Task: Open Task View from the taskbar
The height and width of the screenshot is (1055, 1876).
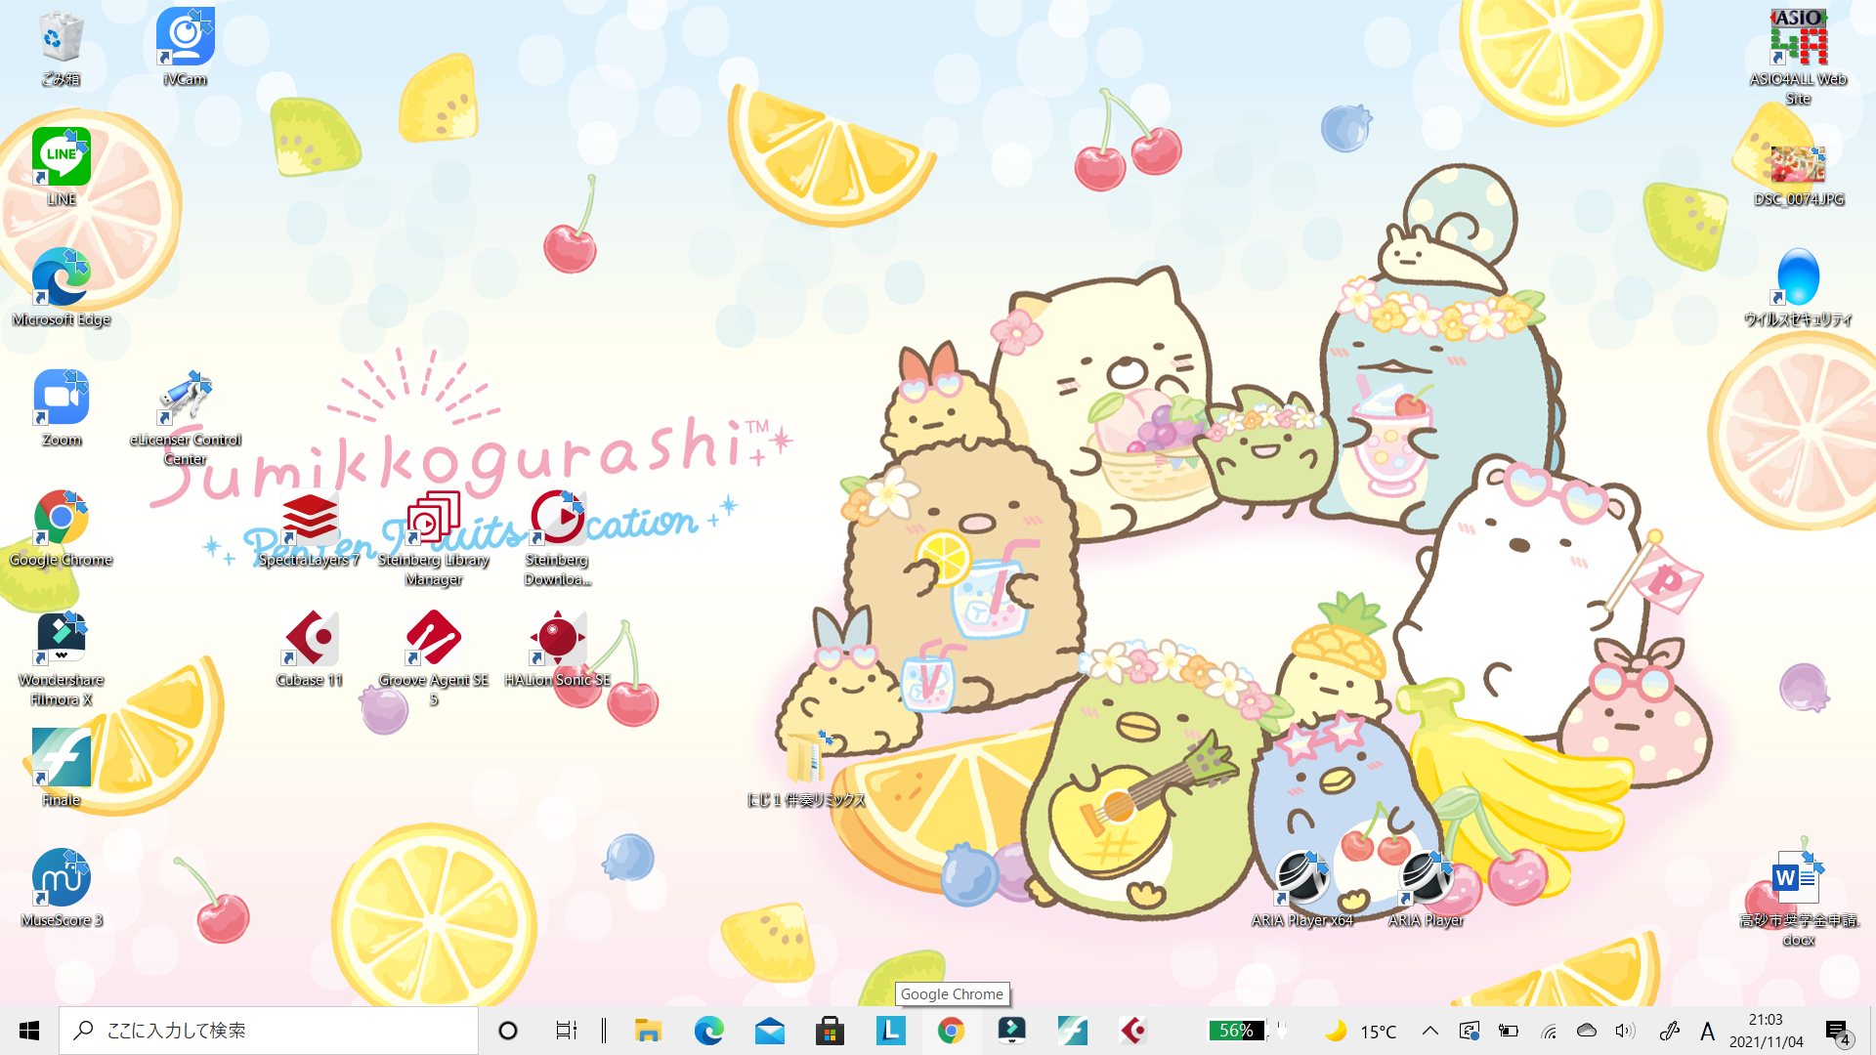Action: tap(566, 1031)
